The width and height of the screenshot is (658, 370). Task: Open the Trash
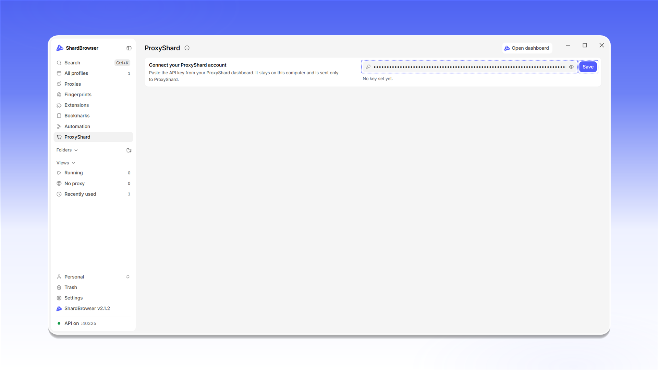click(x=93, y=287)
